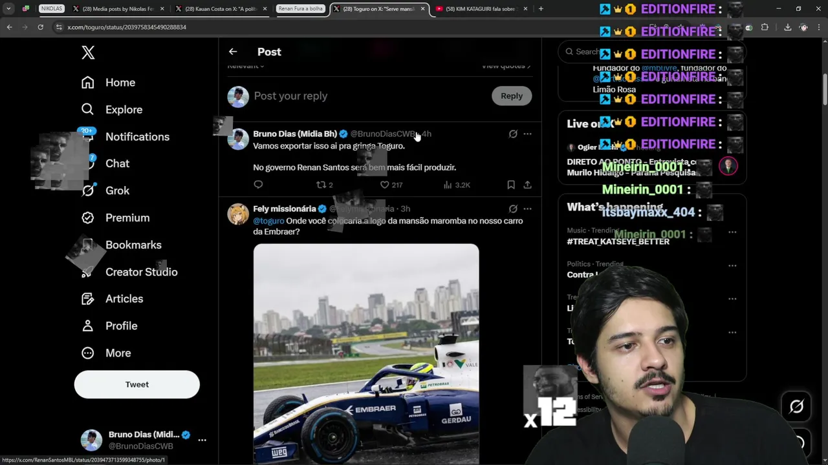
Task: Share the Bruno Dias reply
Action: (527, 185)
